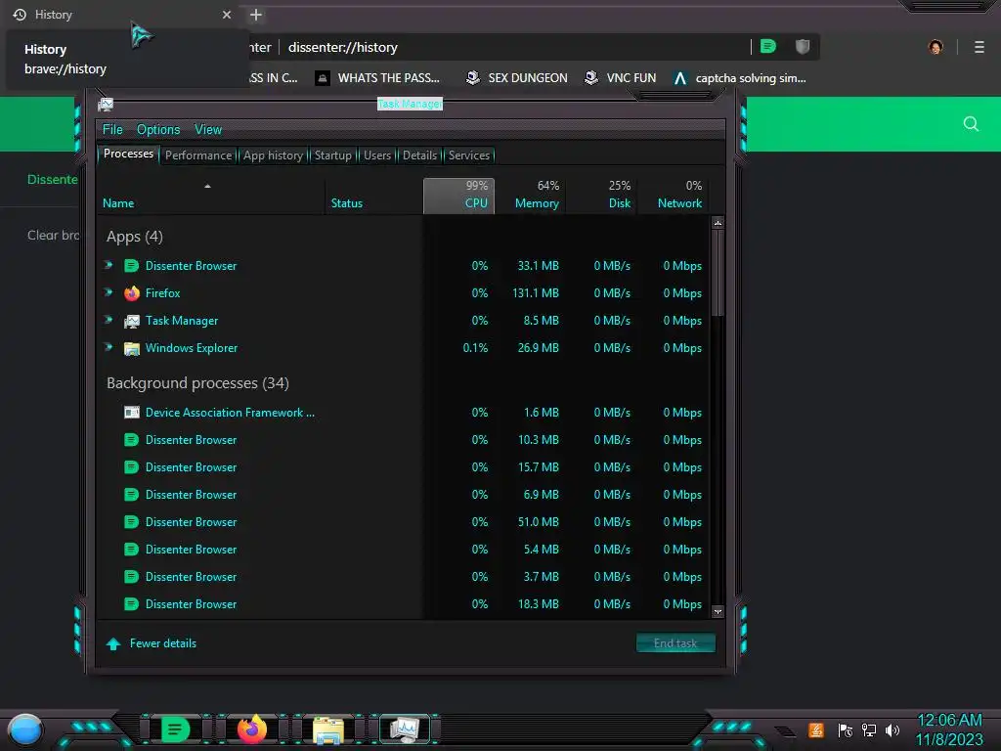This screenshot has height=751, width=1001.
Task: Open the File Explorer taskbar icon
Action: tap(328, 729)
